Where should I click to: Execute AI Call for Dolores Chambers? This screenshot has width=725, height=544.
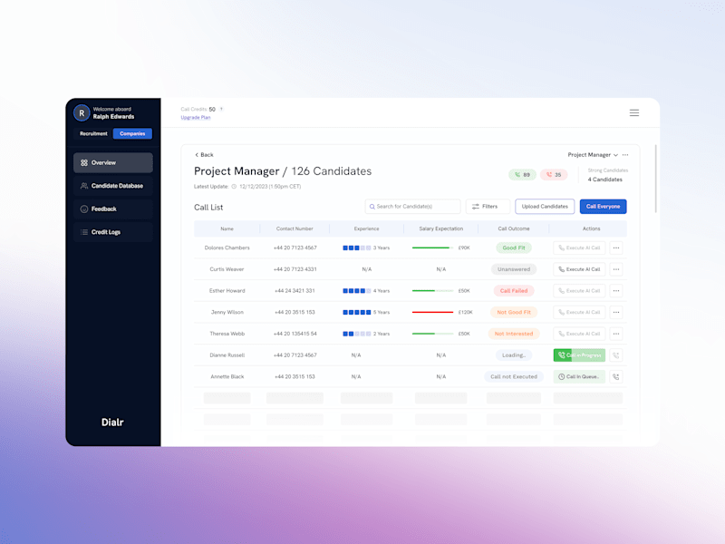click(x=579, y=248)
